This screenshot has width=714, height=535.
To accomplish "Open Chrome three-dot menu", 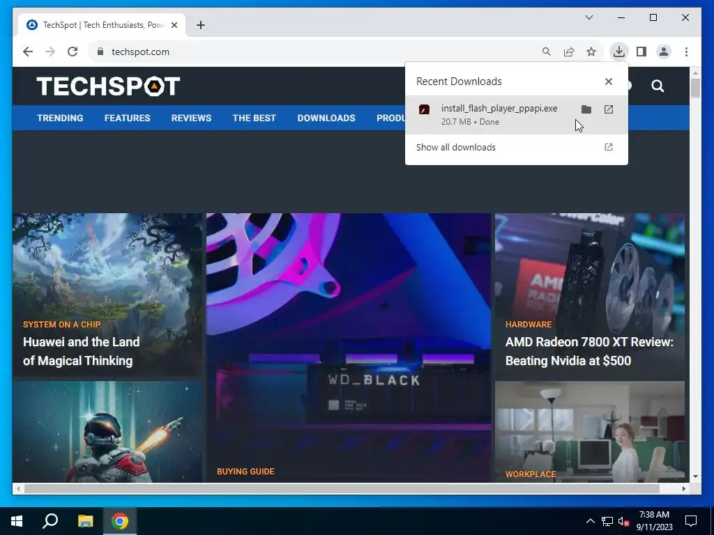I will (686, 52).
